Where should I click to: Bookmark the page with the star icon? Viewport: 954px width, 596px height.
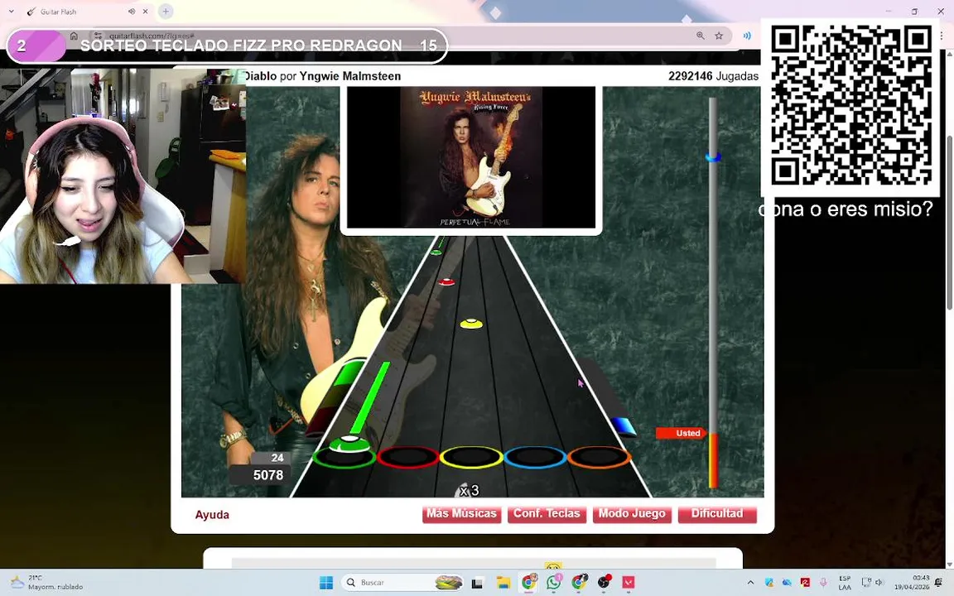(x=719, y=36)
